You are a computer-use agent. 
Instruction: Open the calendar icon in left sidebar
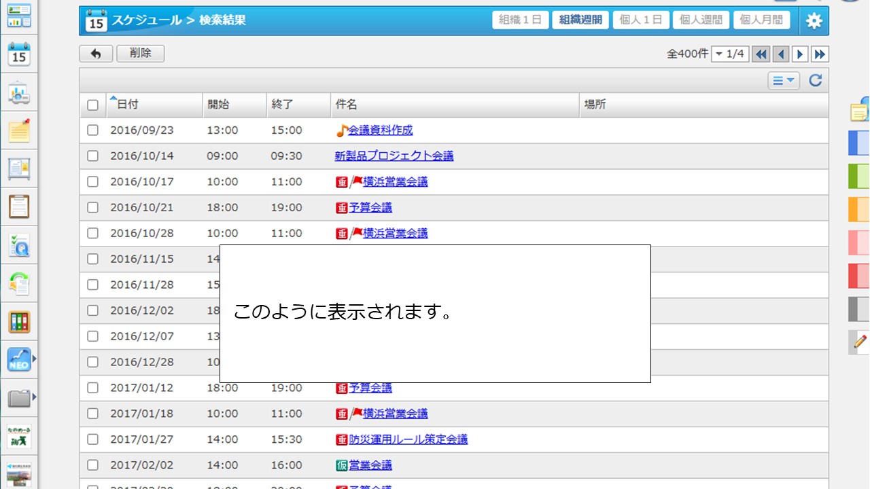[x=19, y=54]
